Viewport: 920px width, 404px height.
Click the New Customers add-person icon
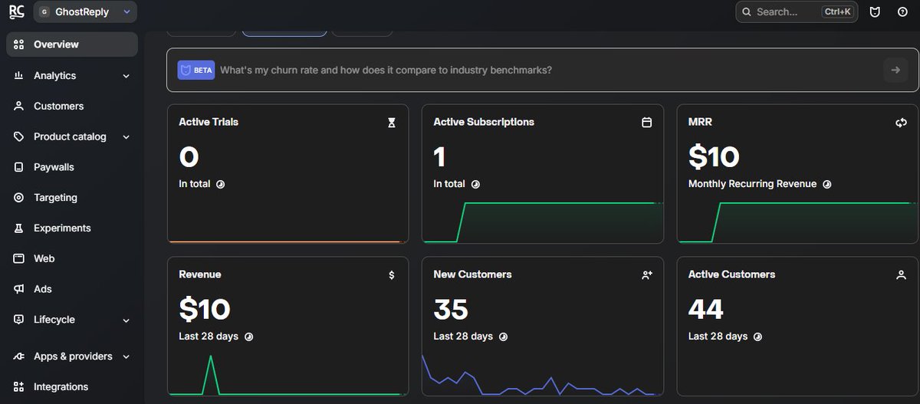646,274
